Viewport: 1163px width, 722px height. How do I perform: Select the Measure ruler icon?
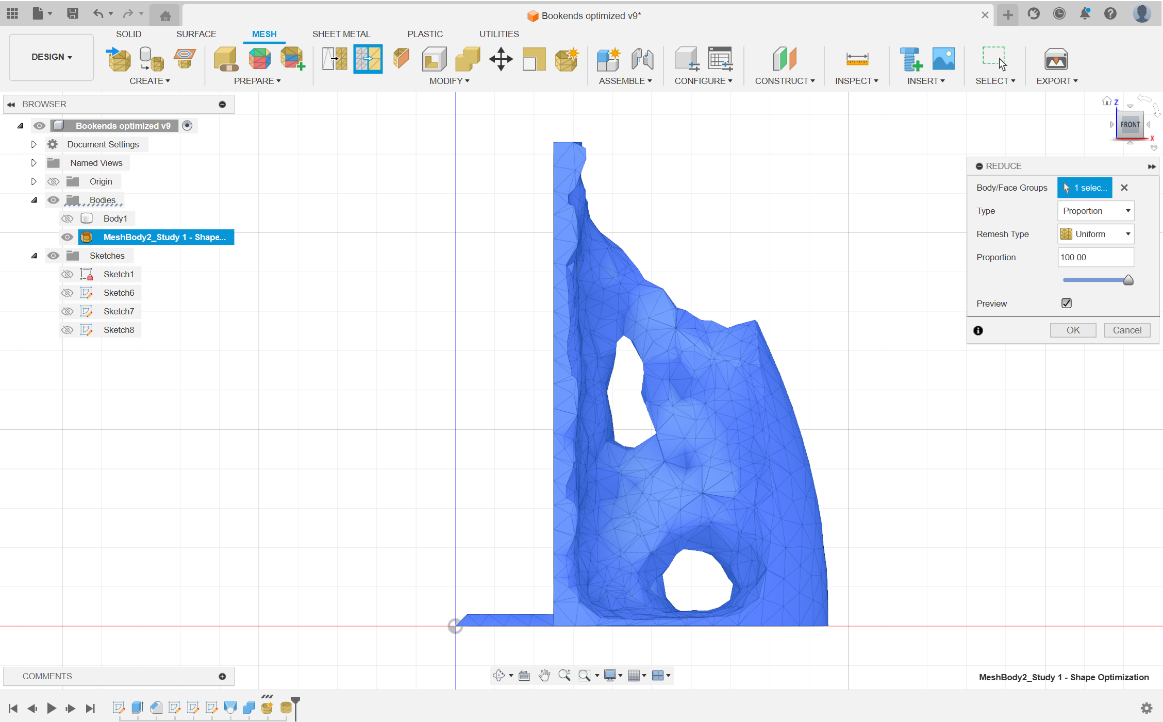click(x=857, y=59)
